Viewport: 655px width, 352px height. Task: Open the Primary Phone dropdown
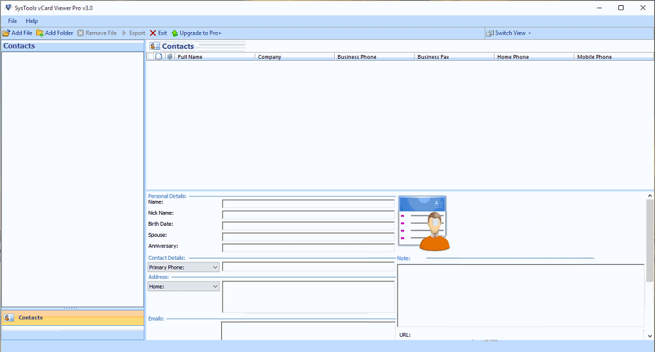(x=183, y=268)
